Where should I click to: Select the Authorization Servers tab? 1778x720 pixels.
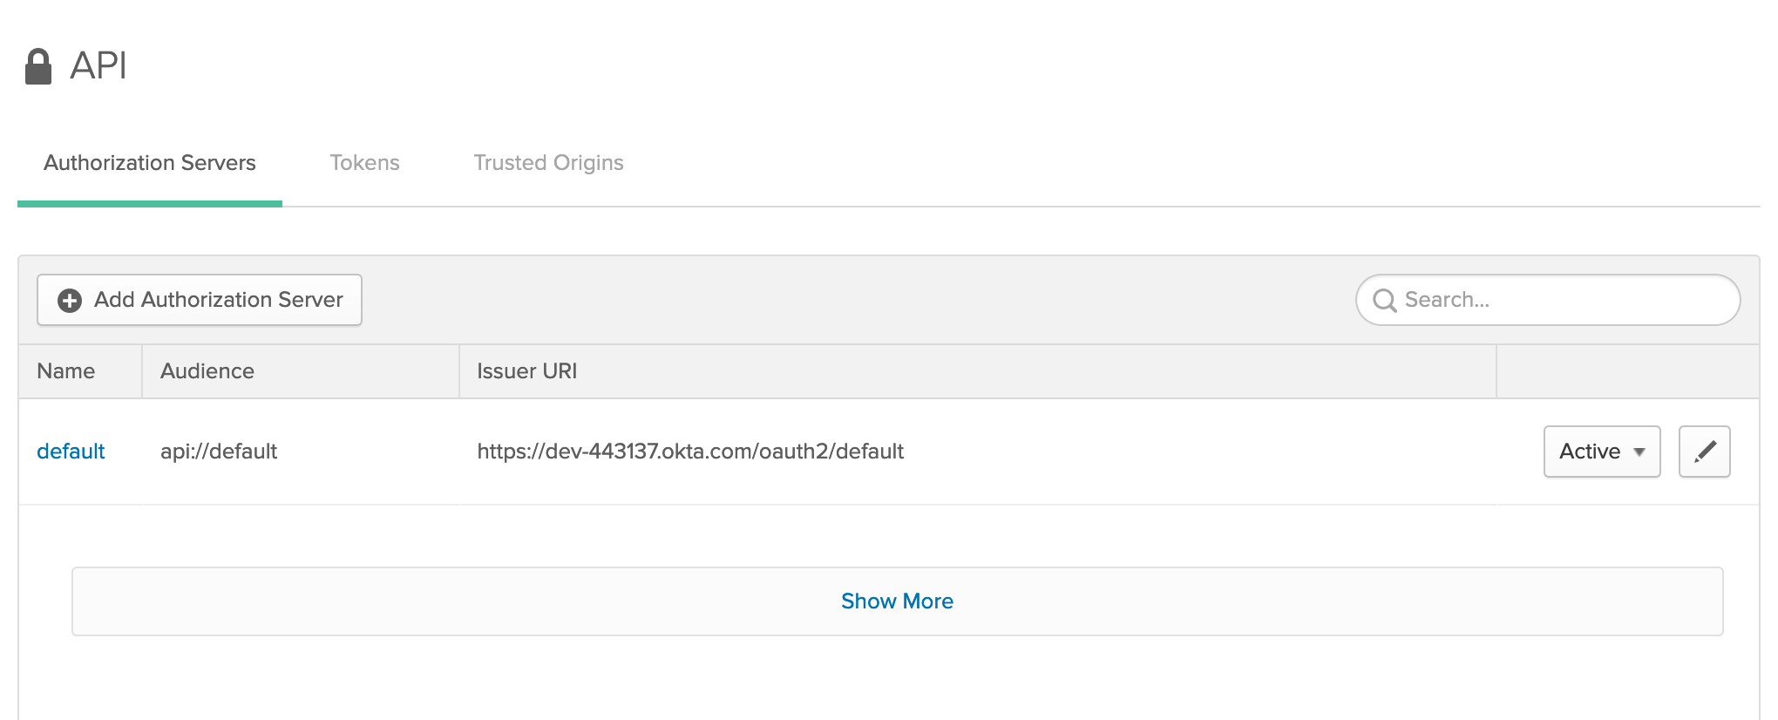click(150, 163)
